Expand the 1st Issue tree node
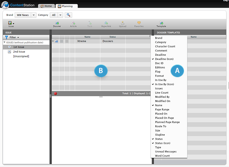The image size is (229, 167). pos(9,47)
